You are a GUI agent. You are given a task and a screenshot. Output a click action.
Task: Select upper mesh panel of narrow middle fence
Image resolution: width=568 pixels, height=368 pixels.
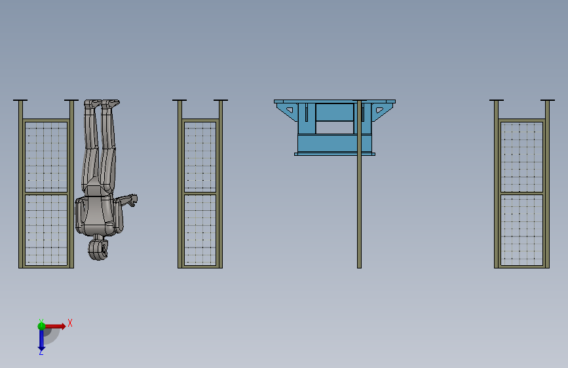pyautogui.click(x=200, y=157)
